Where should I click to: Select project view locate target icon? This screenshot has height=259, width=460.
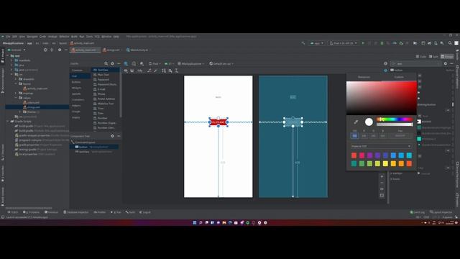(45, 50)
